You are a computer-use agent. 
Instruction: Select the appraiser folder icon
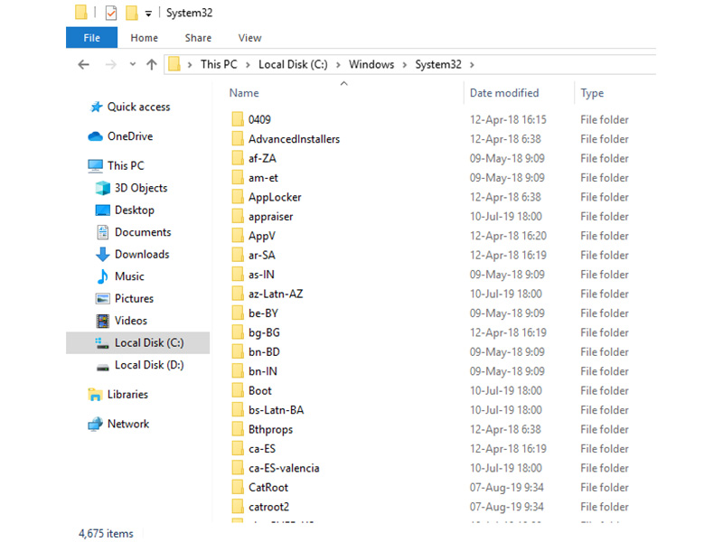click(x=238, y=216)
